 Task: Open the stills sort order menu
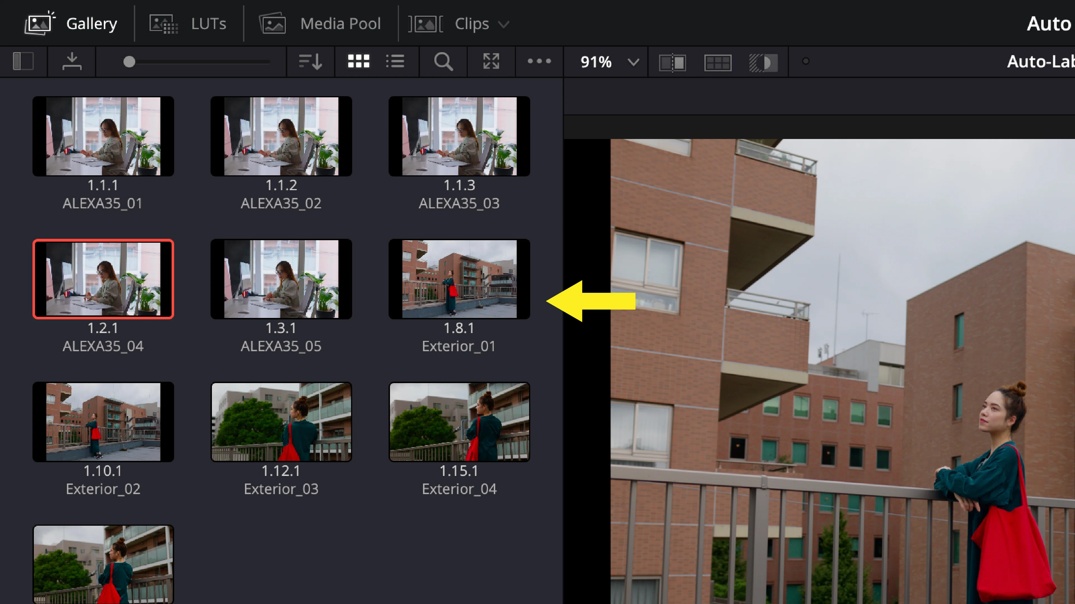pyautogui.click(x=310, y=61)
